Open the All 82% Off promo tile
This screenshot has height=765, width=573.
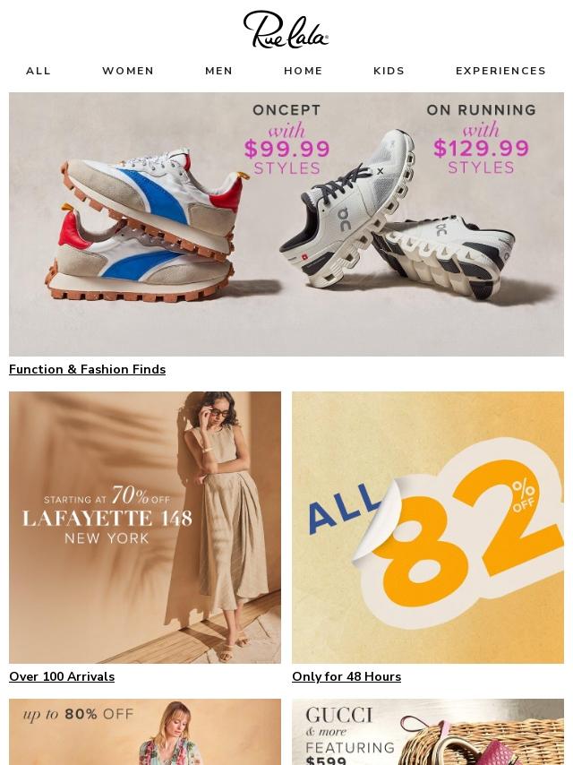(x=428, y=528)
